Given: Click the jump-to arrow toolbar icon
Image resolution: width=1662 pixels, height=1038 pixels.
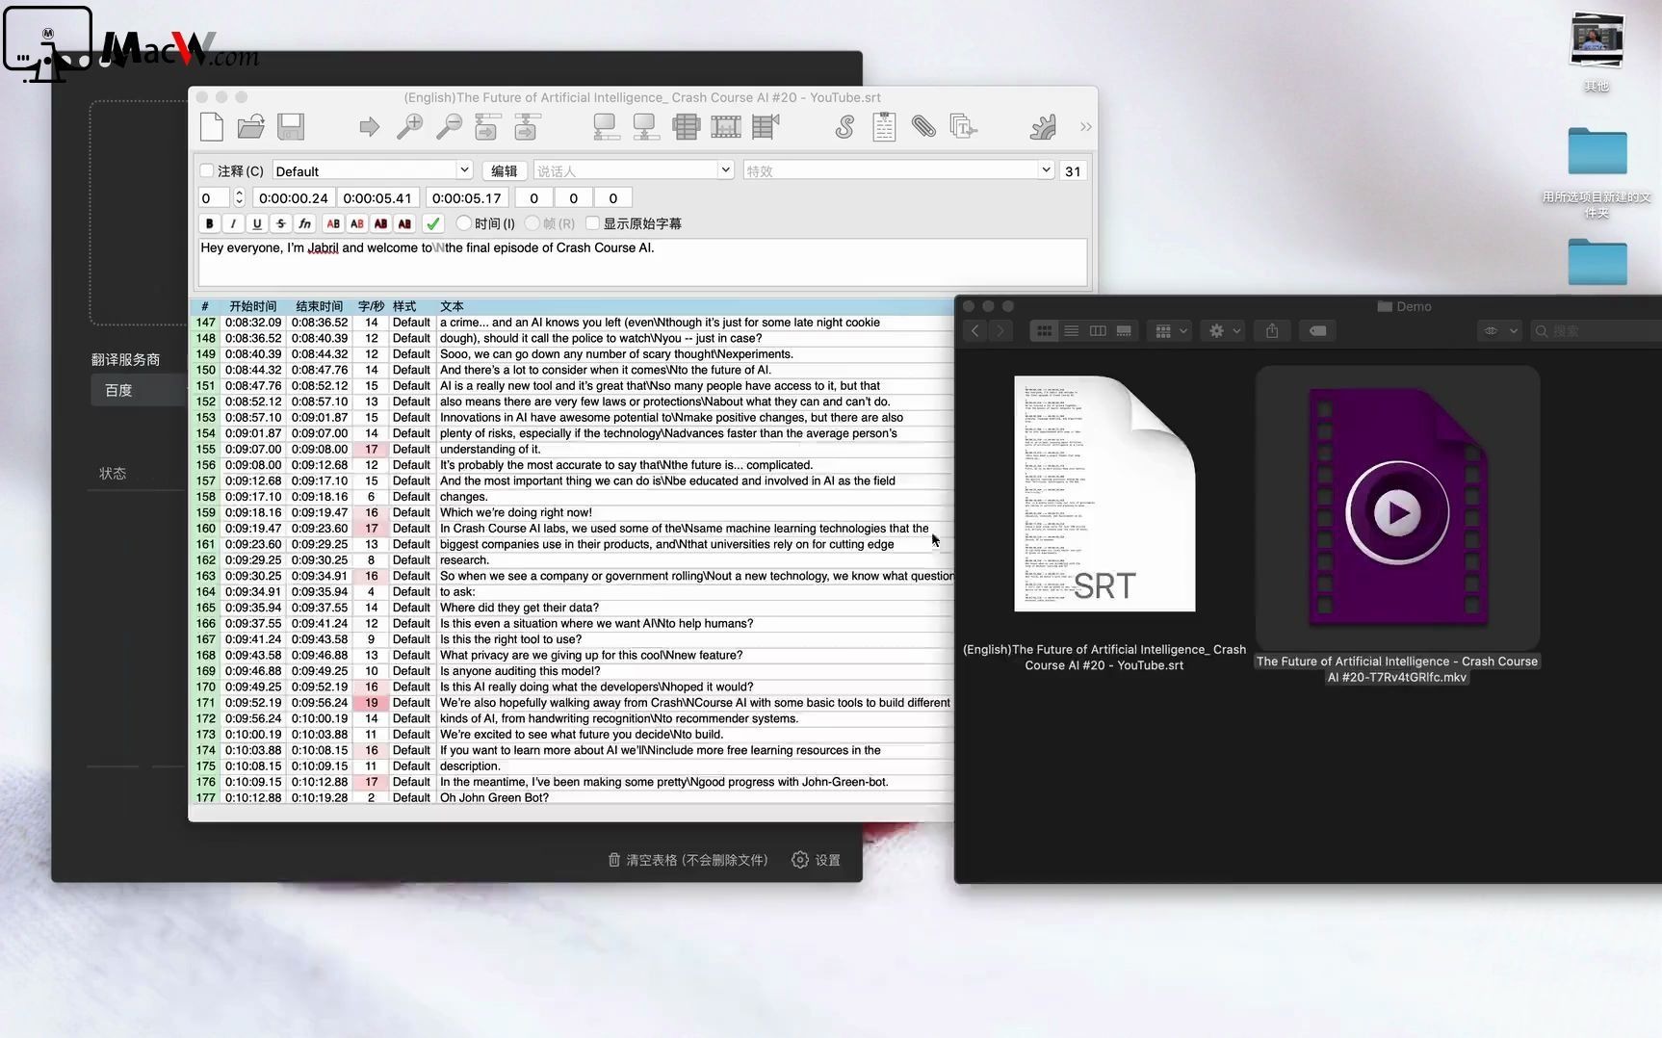Looking at the screenshot, I should (369, 127).
